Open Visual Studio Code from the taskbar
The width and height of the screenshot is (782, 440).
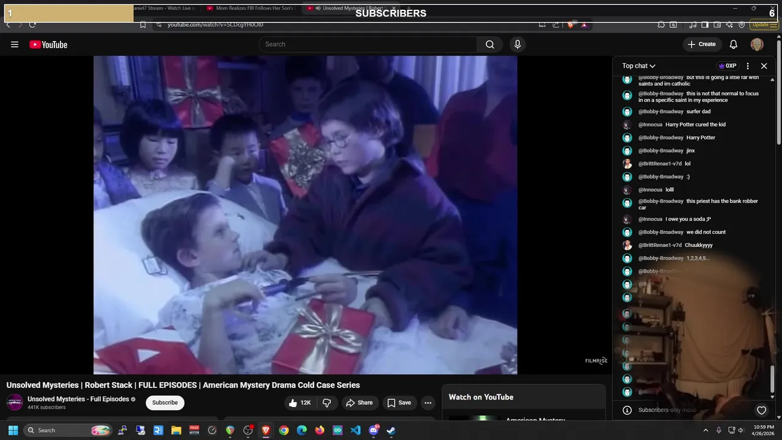pos(356,430)
